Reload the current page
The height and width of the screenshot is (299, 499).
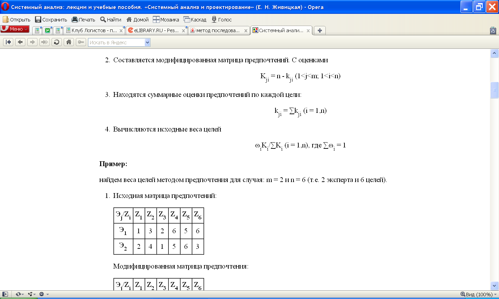tap(57, 42)
